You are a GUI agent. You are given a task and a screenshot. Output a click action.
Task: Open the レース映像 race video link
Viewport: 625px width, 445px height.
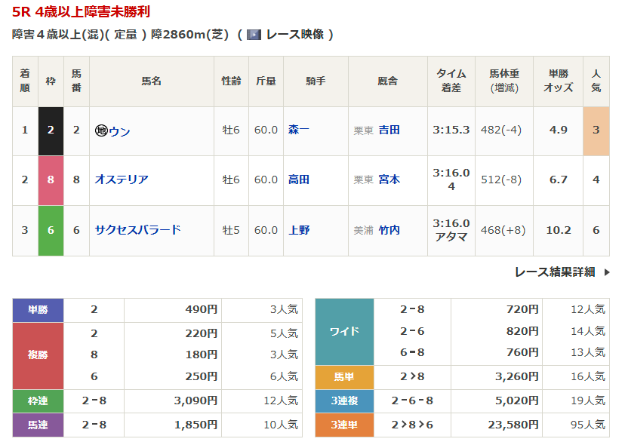tap(294, 35)
